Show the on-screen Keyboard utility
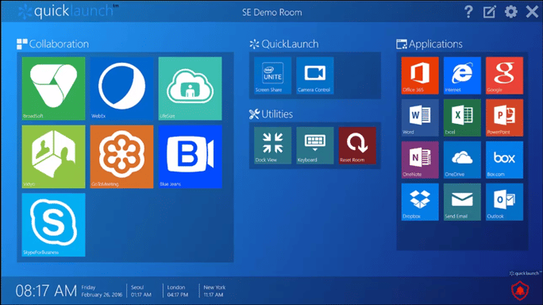This screenshot has width=543, height=305. click(x=315, y=145)
